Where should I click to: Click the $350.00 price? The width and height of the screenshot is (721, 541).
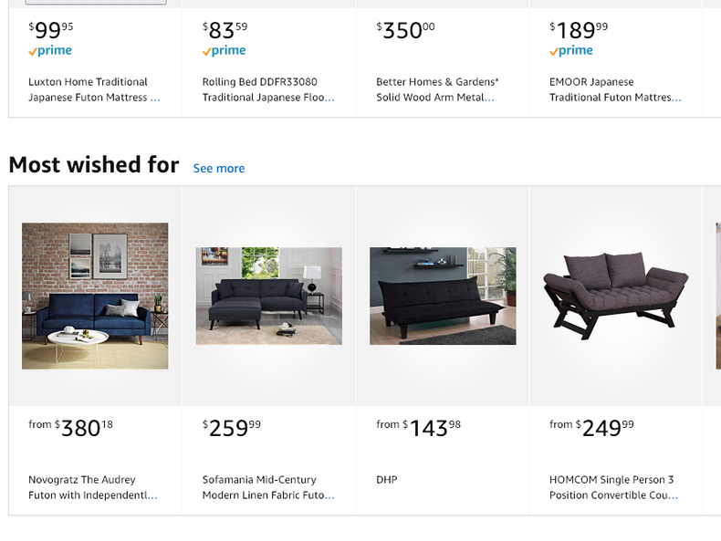click(406, 30)
